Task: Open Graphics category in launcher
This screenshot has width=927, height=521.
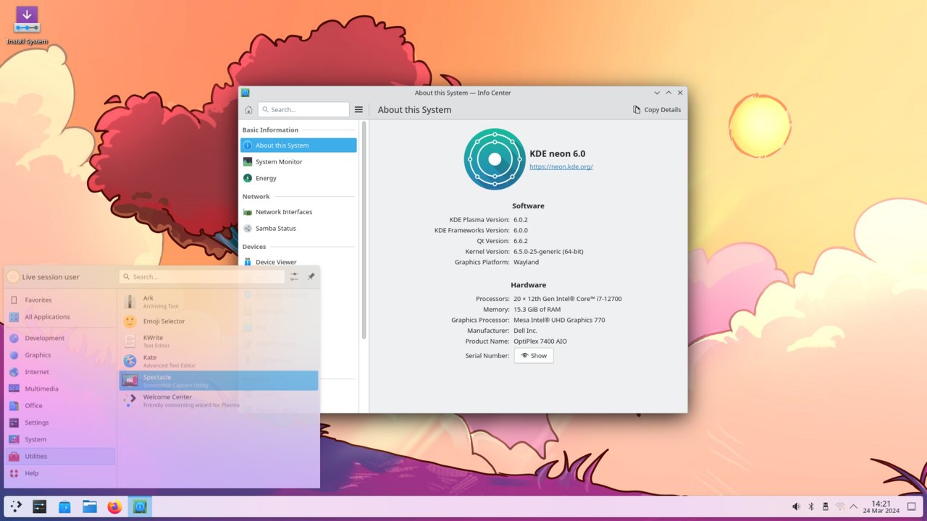Action: click(60, 355)
